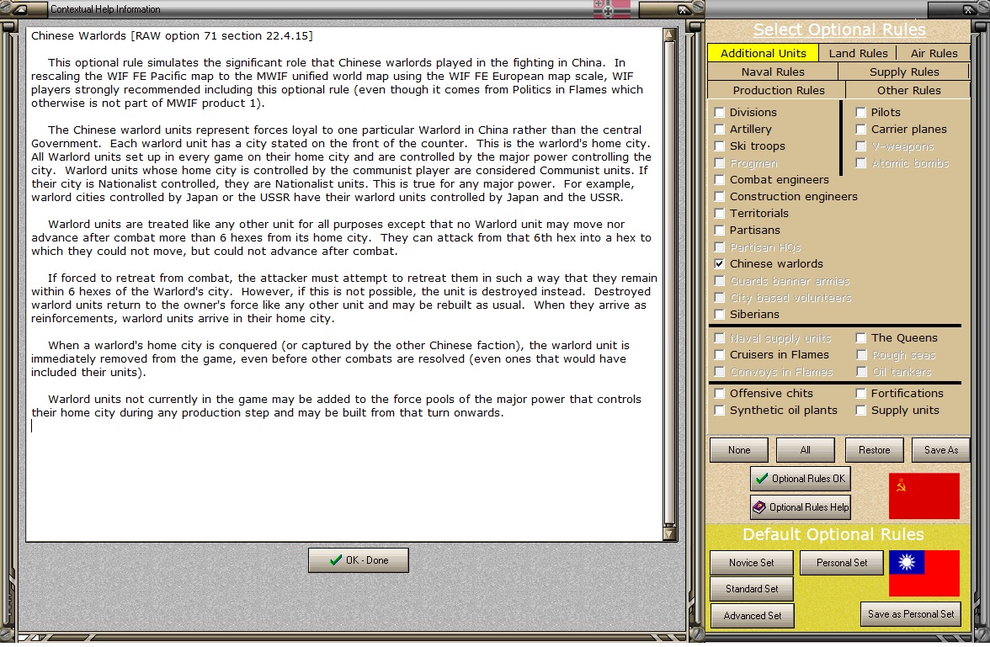
Task: Click the Optional Rules Help book button
Action: pos(801,506)
